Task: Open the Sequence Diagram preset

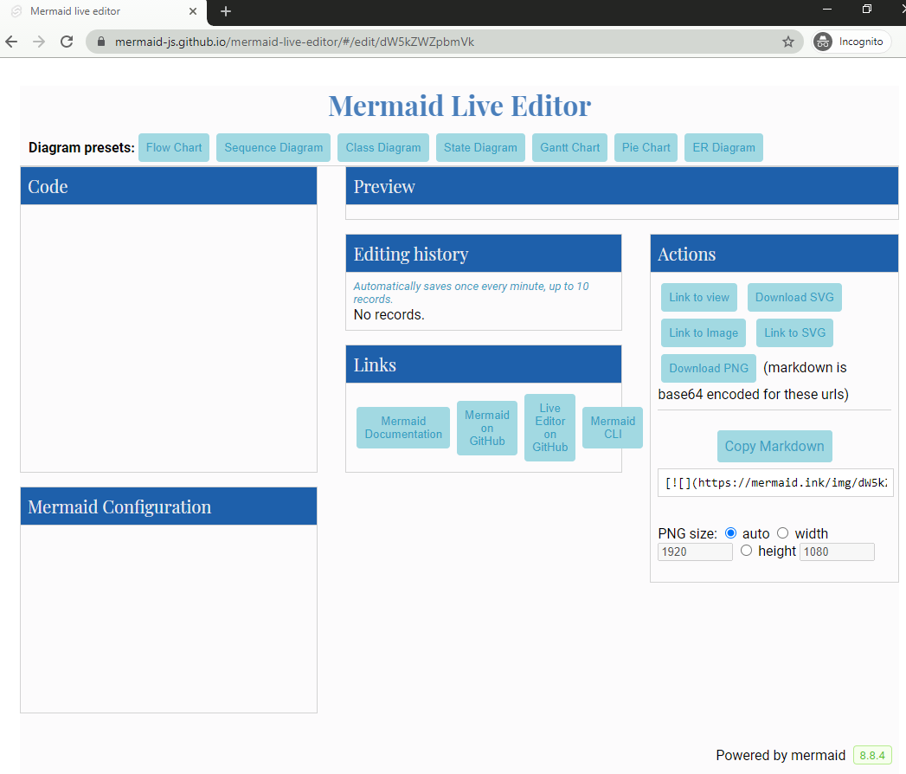Action: tap(273, 147)
